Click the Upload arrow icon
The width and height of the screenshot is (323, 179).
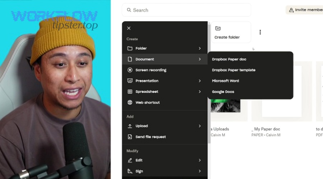pos(130,126)
